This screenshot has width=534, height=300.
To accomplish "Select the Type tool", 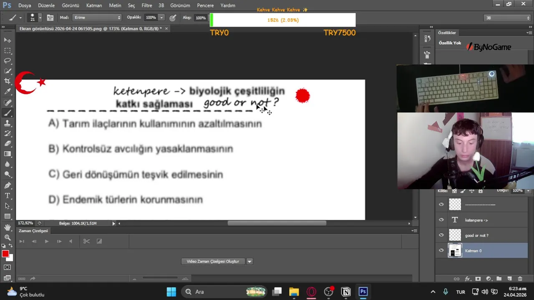I will (x=8, y=196).
